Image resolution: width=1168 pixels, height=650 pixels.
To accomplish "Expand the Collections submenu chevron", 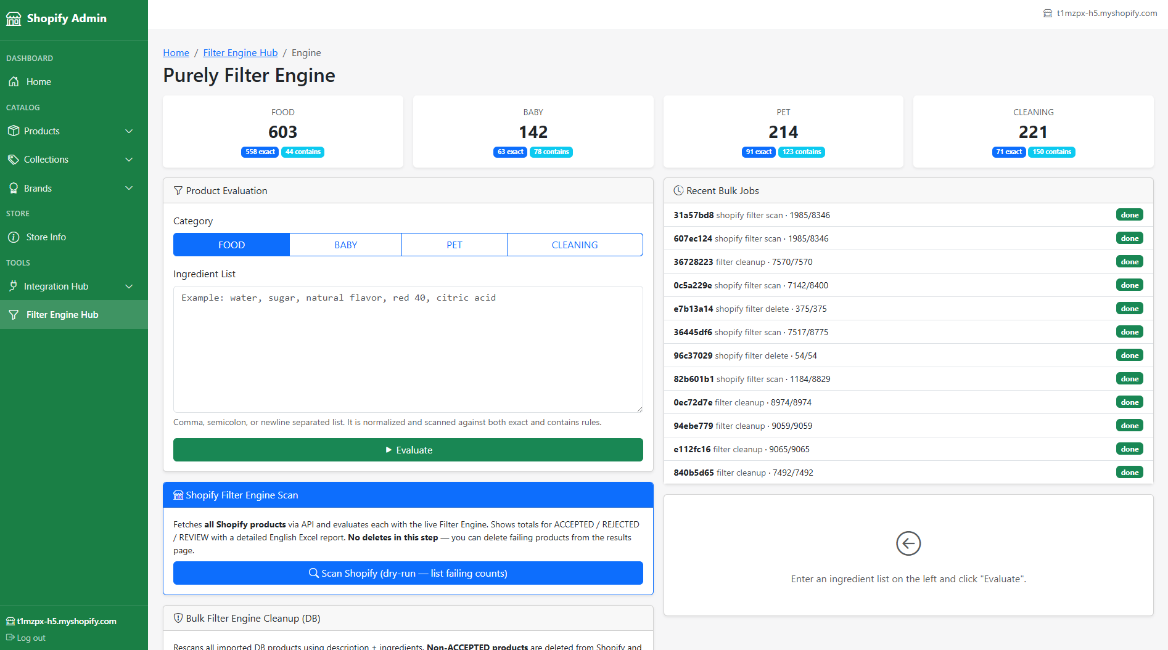I will coord(129,160).
